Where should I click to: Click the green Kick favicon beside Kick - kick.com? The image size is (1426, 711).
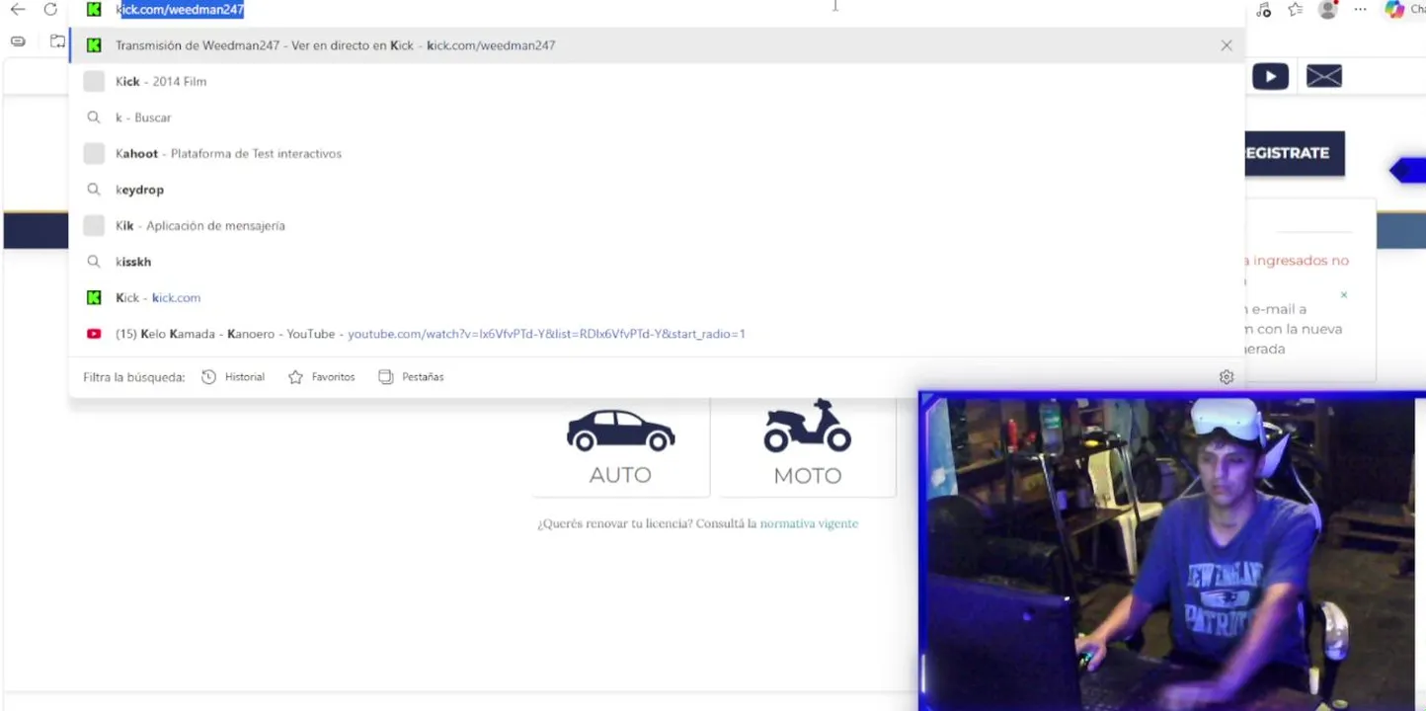pyautogui.click(x=94, y=297)
